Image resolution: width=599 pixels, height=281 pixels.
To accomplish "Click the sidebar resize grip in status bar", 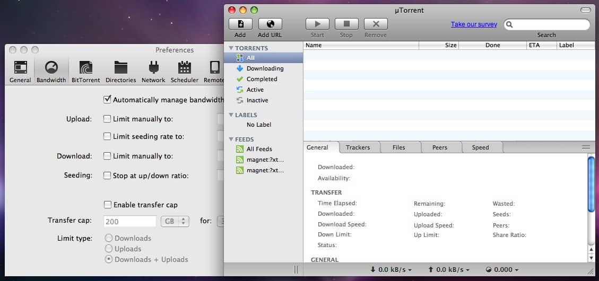I will (296, 269).
